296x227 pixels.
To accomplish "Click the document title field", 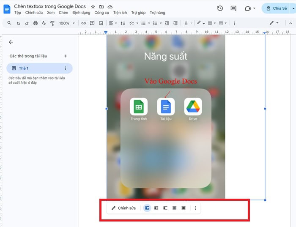I will (50, 6).
